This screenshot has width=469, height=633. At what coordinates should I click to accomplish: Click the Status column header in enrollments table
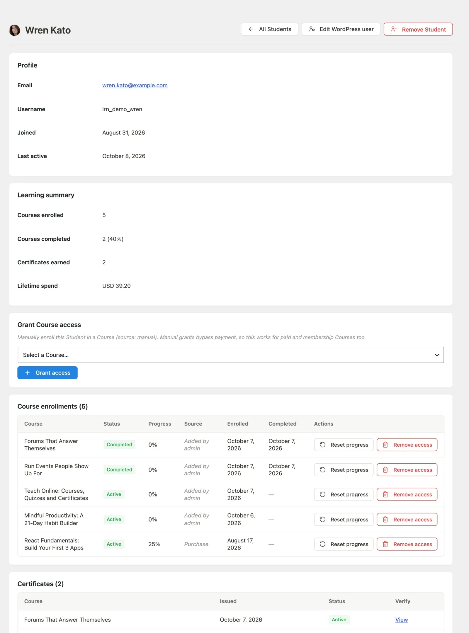pyautogui.click(x=112, y=424)
